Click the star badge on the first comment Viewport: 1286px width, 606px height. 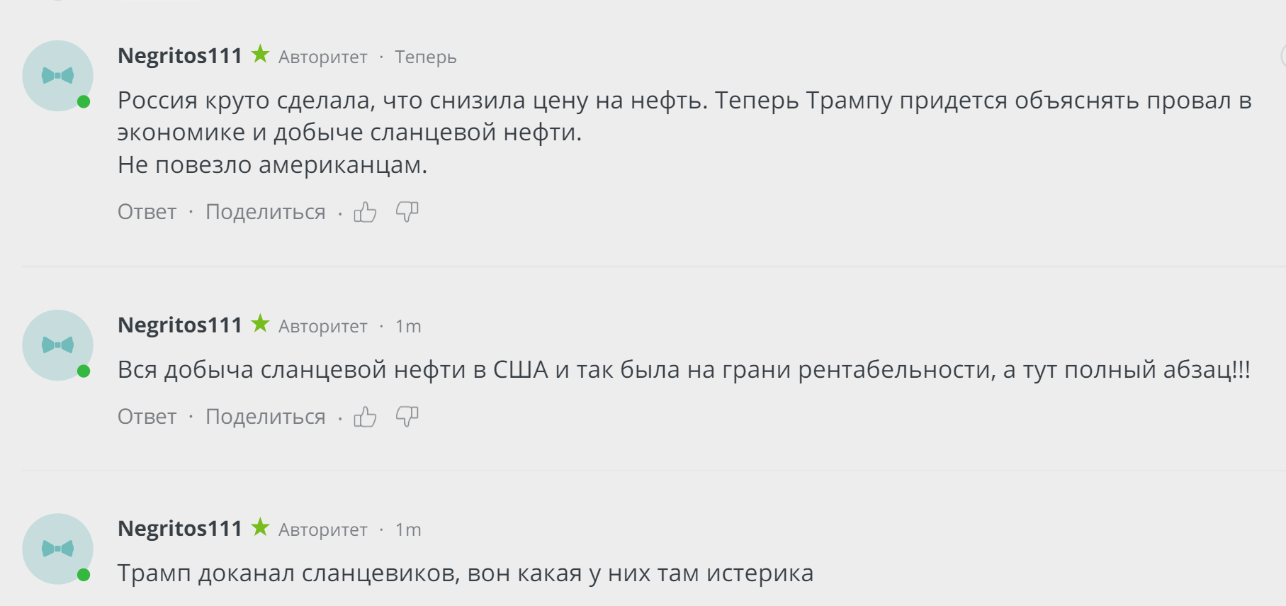pyautogui.click(x=260, y=55)
